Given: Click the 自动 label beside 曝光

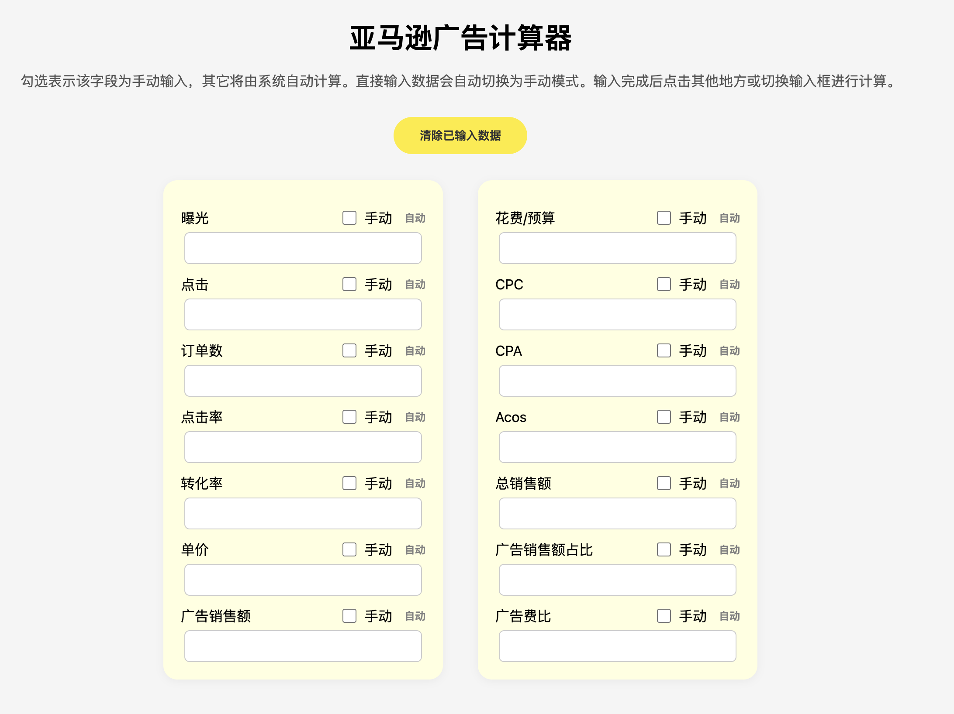Looking at the screenshot, I should (415, 218).
